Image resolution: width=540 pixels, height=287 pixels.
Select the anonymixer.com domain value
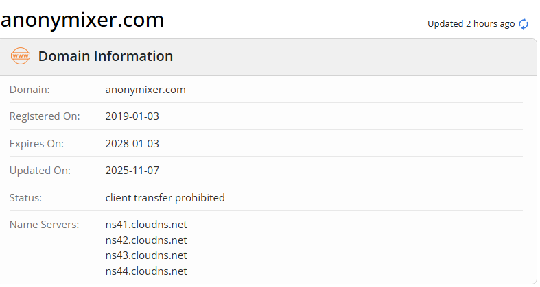(x=145, y=89)
